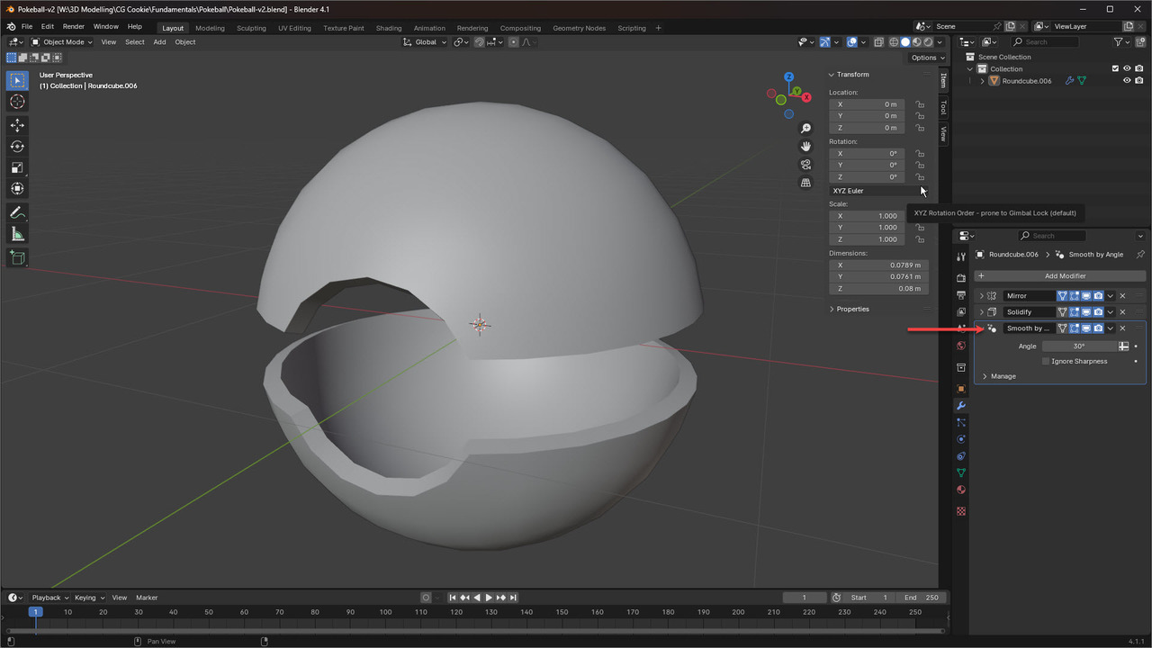Select the Rotate tool
Viewport: 1152px width, 648px height.
(x=17, y=147)
